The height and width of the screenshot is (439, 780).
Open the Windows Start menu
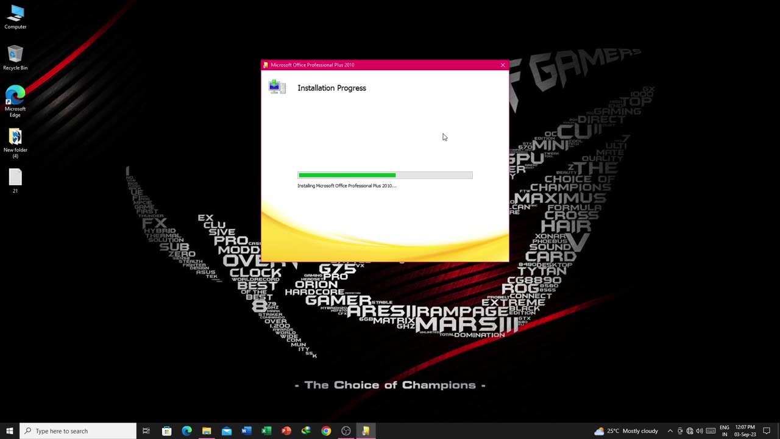tap(10, 431)
